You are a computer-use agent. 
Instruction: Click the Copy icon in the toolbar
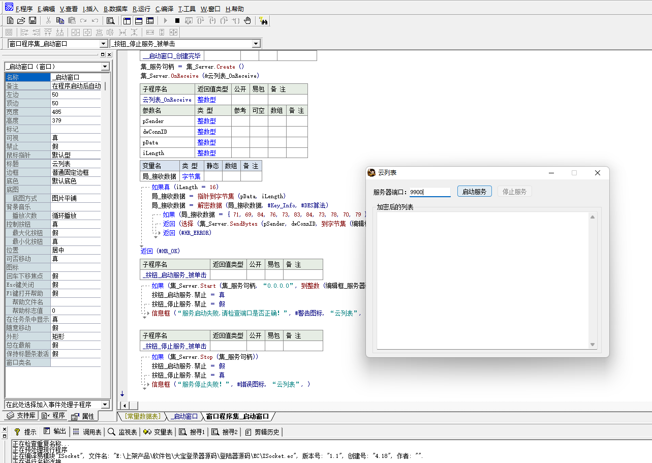[x=60, y=21]
